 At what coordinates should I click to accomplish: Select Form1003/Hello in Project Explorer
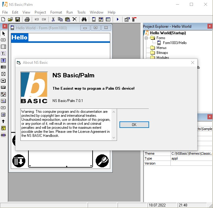click(174, 43)
